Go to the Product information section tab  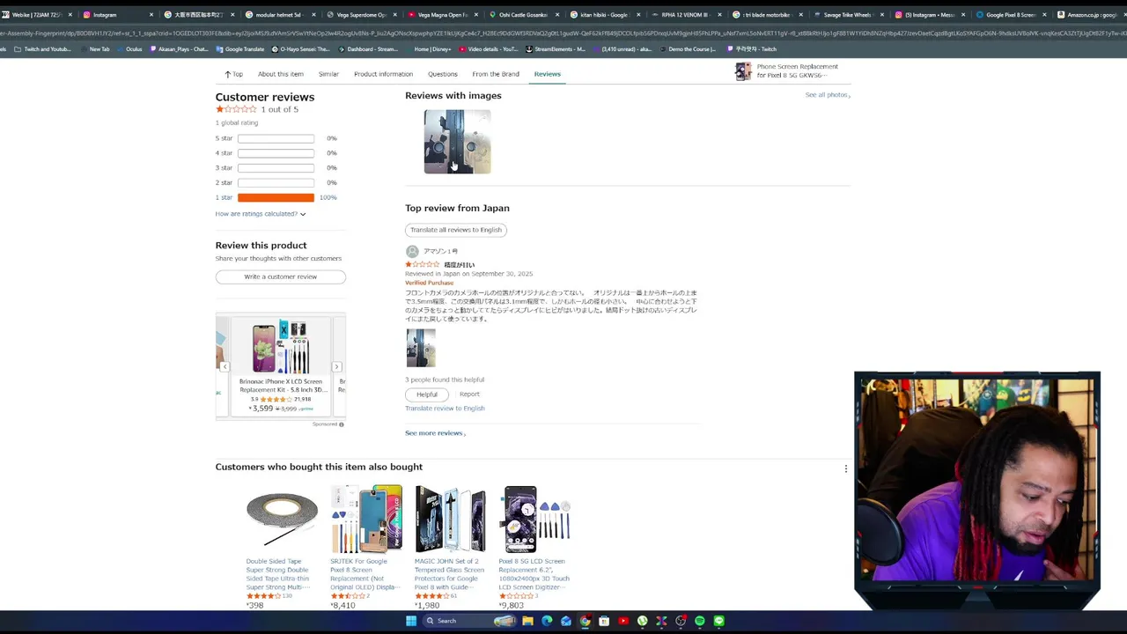point(383,74)
